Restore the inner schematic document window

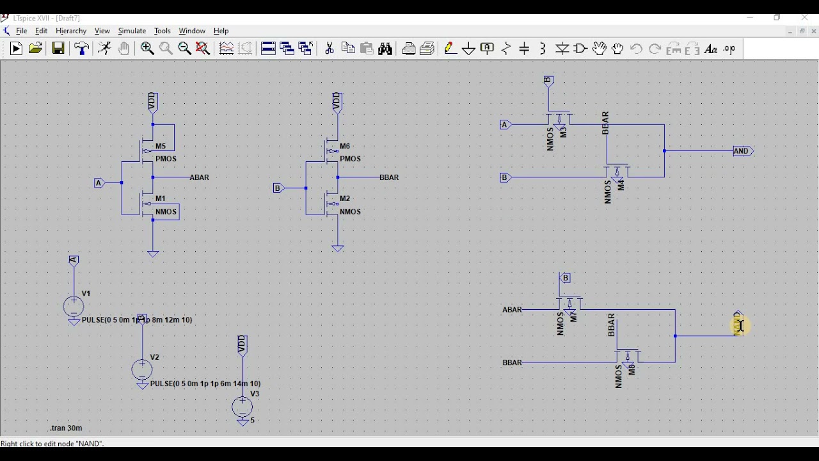tap(802, 31)
